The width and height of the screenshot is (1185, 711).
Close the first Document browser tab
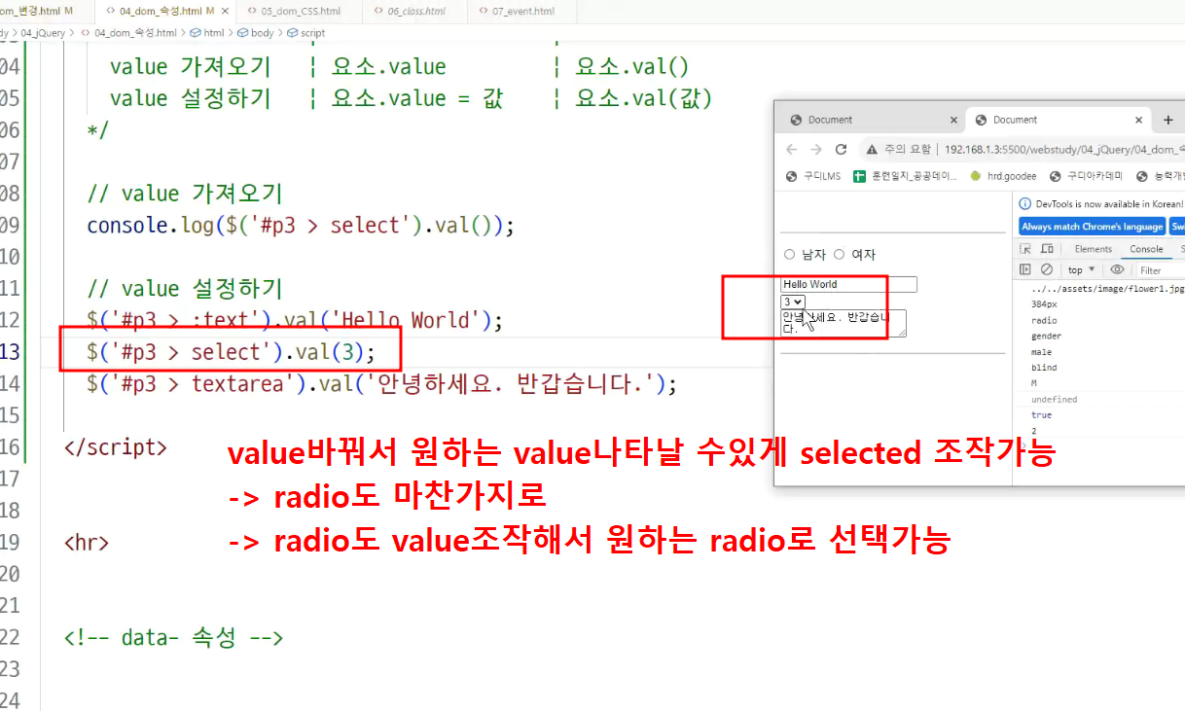(x=953, y=120)
